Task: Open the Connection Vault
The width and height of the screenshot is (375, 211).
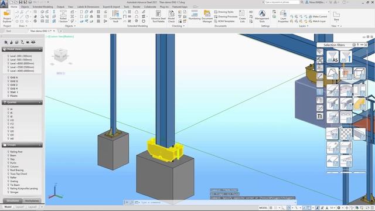Action: 115,16
